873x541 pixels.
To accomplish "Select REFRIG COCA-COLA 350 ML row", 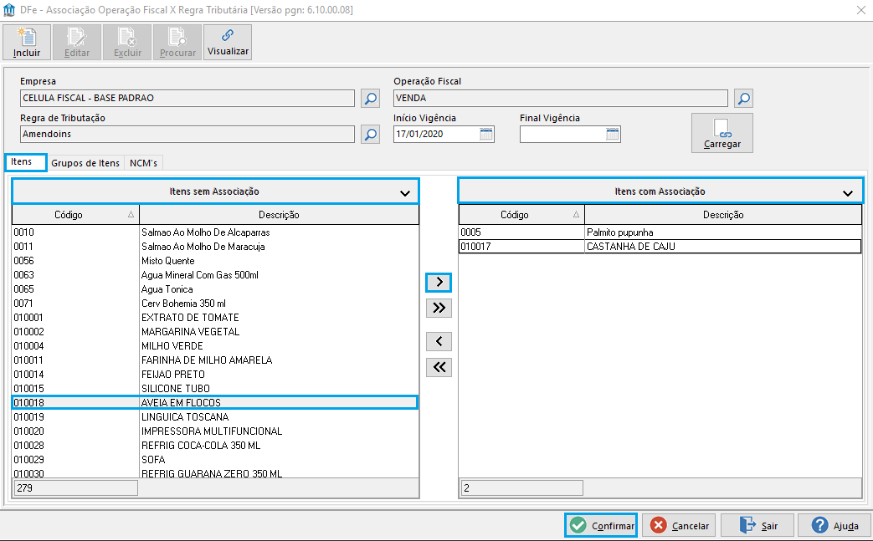I will coord(215,446).
